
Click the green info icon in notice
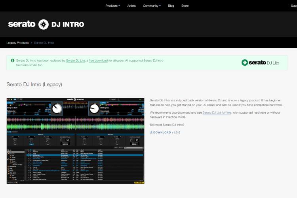(13, 61)
